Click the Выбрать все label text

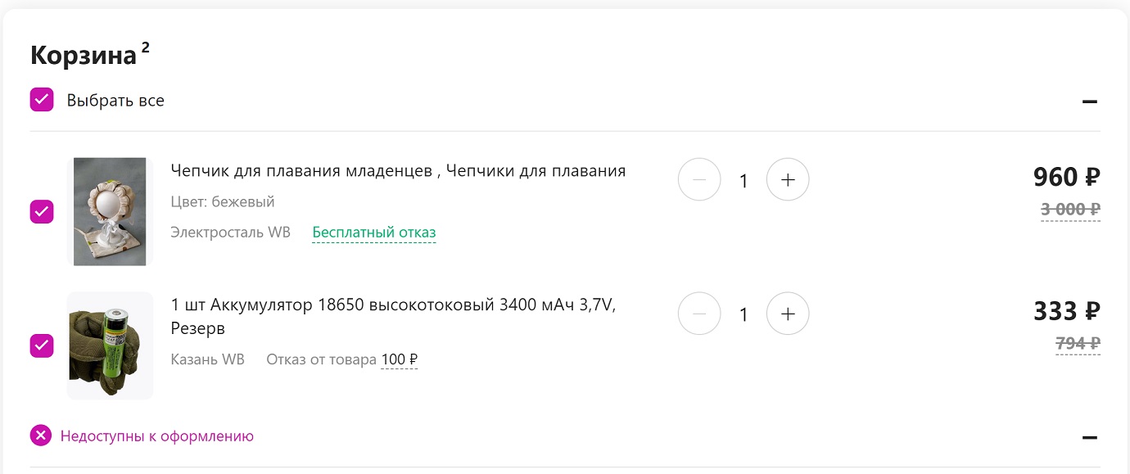coord(115,101)
